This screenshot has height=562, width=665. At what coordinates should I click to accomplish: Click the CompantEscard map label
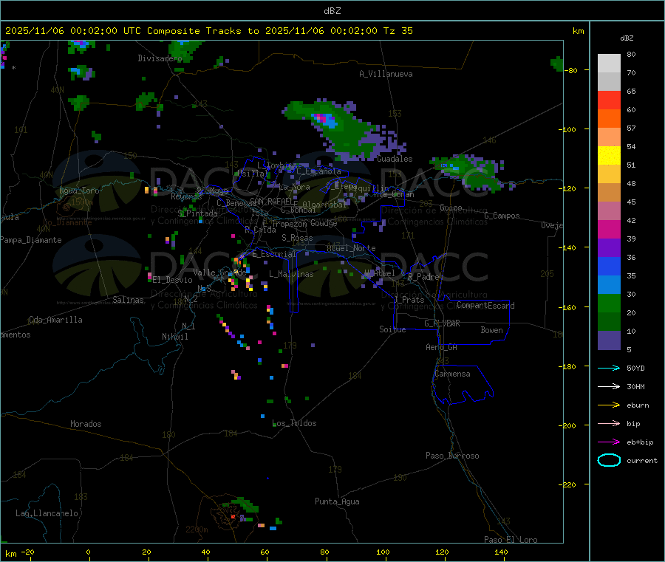tap(485, 306)
